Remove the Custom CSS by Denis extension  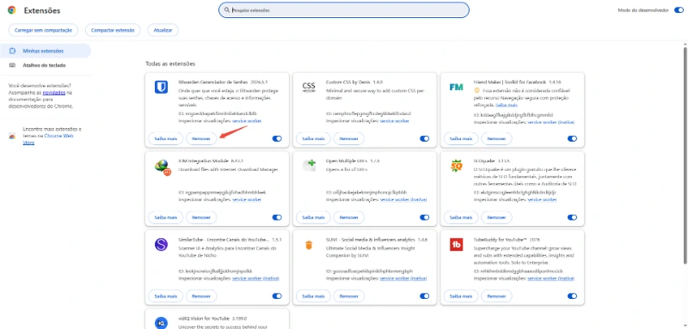[349, 138]
